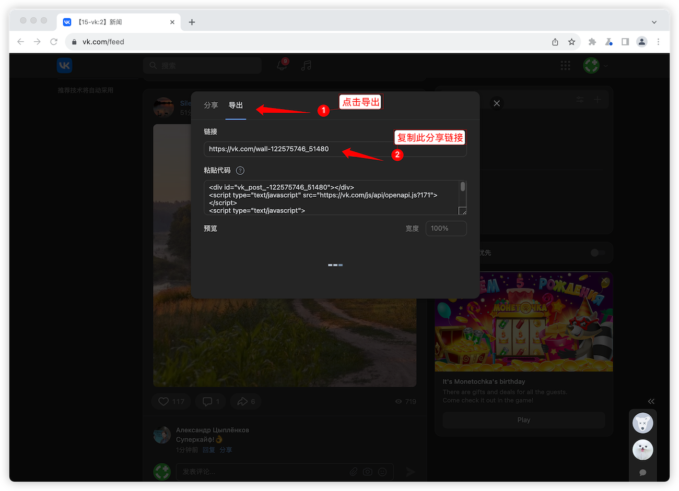This screenshot has height=491, width=679.
Task: Click the Chrome extensions puzzle icon
Action: [x=592, y=42]
